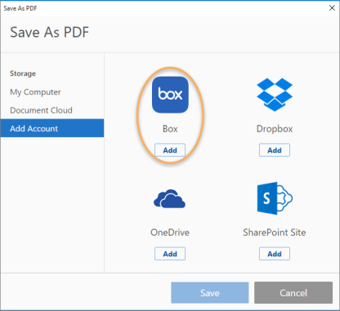
Task: Select My Computer storage location
Action: [x=35, y=92]
